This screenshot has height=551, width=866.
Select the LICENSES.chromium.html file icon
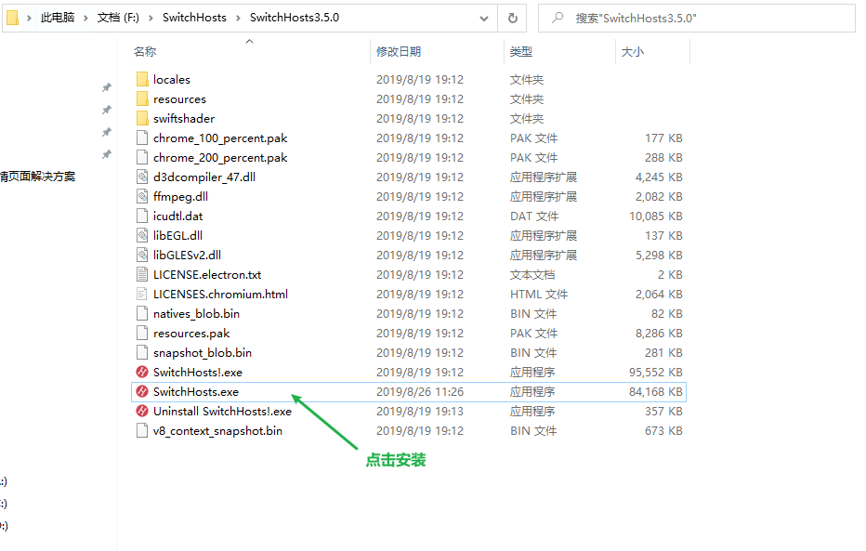coord(142,294)
